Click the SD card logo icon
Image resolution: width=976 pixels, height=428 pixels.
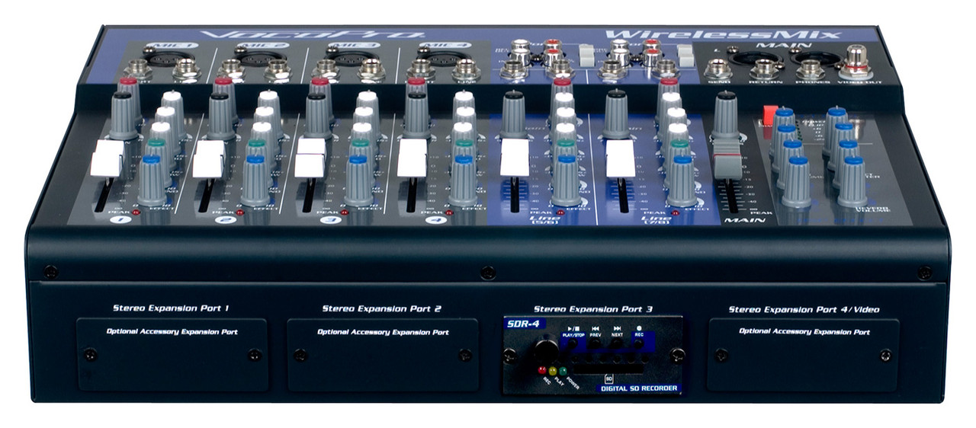click(608, 378)
